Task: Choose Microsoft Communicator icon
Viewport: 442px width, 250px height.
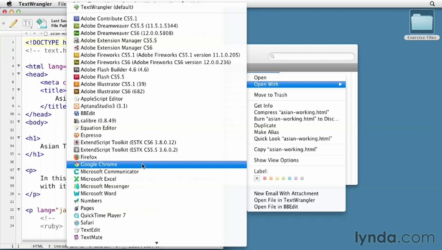Action: pos(77,172)
